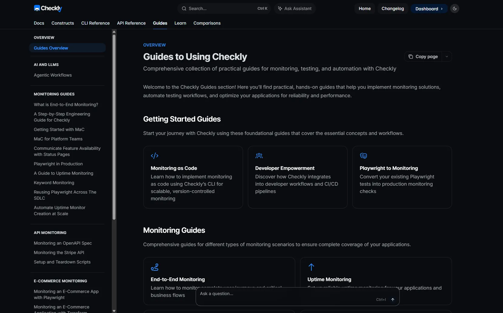
Task: Open the Learn tab
Action: (180, 23)
